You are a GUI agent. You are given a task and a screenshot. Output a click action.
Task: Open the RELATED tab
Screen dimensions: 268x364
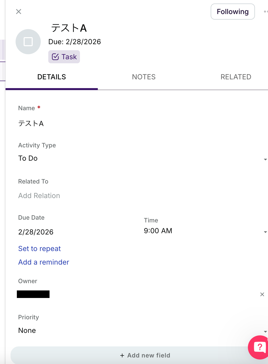click(236, 77)
